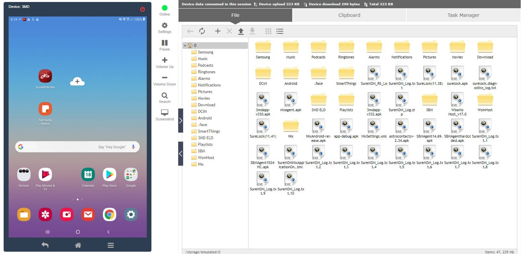Expand the side panel with right chevron
Screen dimensions: 521x254
pos(180,120)
